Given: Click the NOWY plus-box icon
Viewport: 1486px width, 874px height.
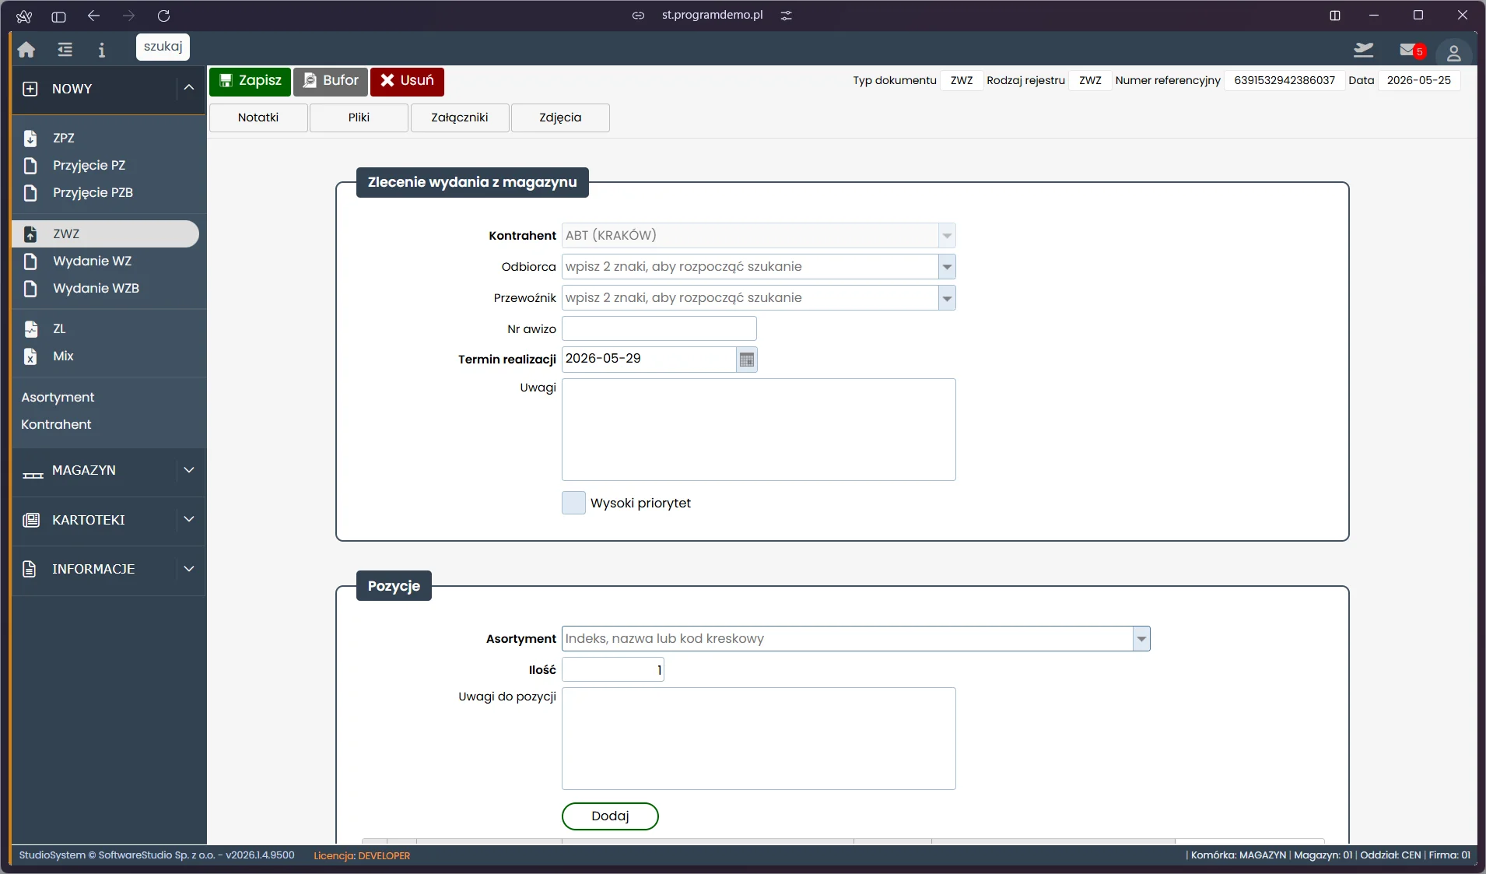Looking at the screenshot, I should point(30,89).
